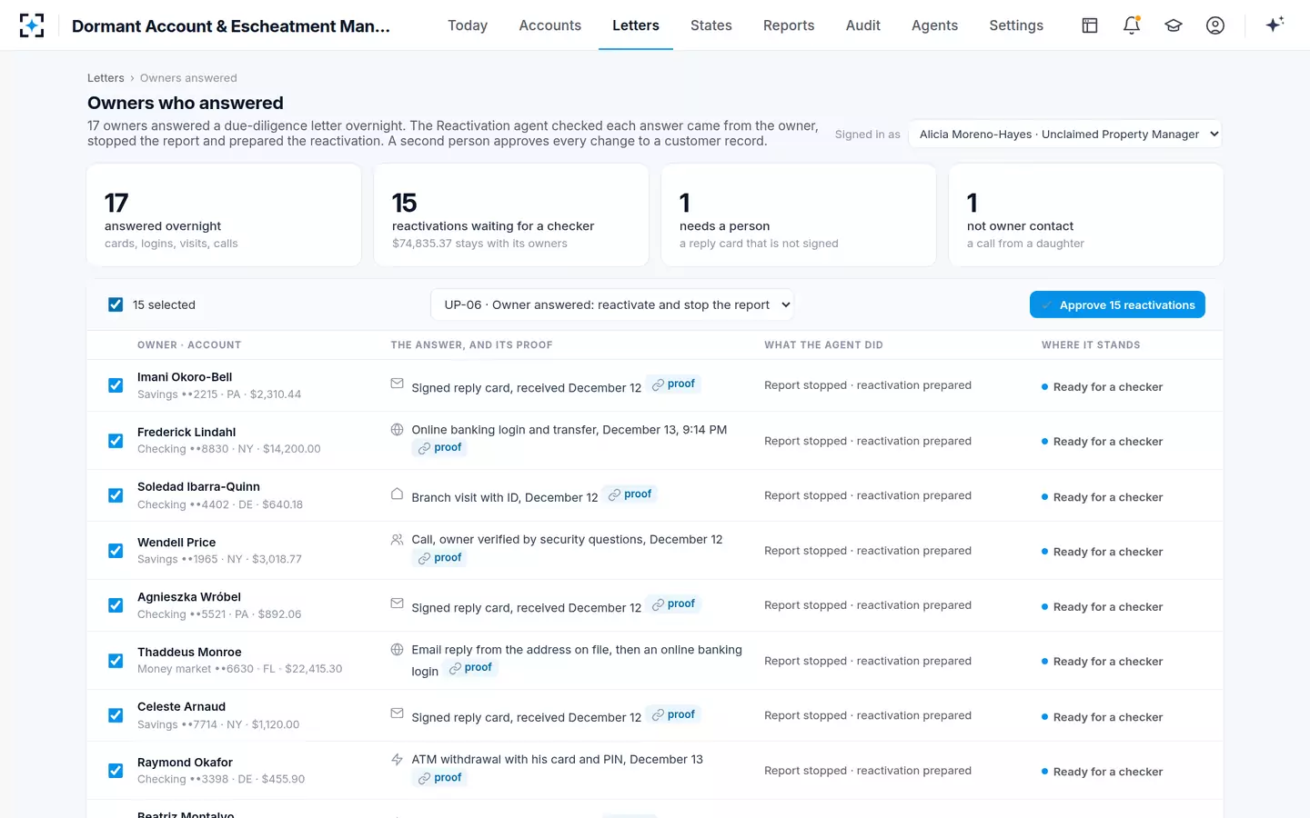This screenshot has height=818, width=1310.
Task: Open proof link for Frederick Lindahl
Action: [440, 448]
